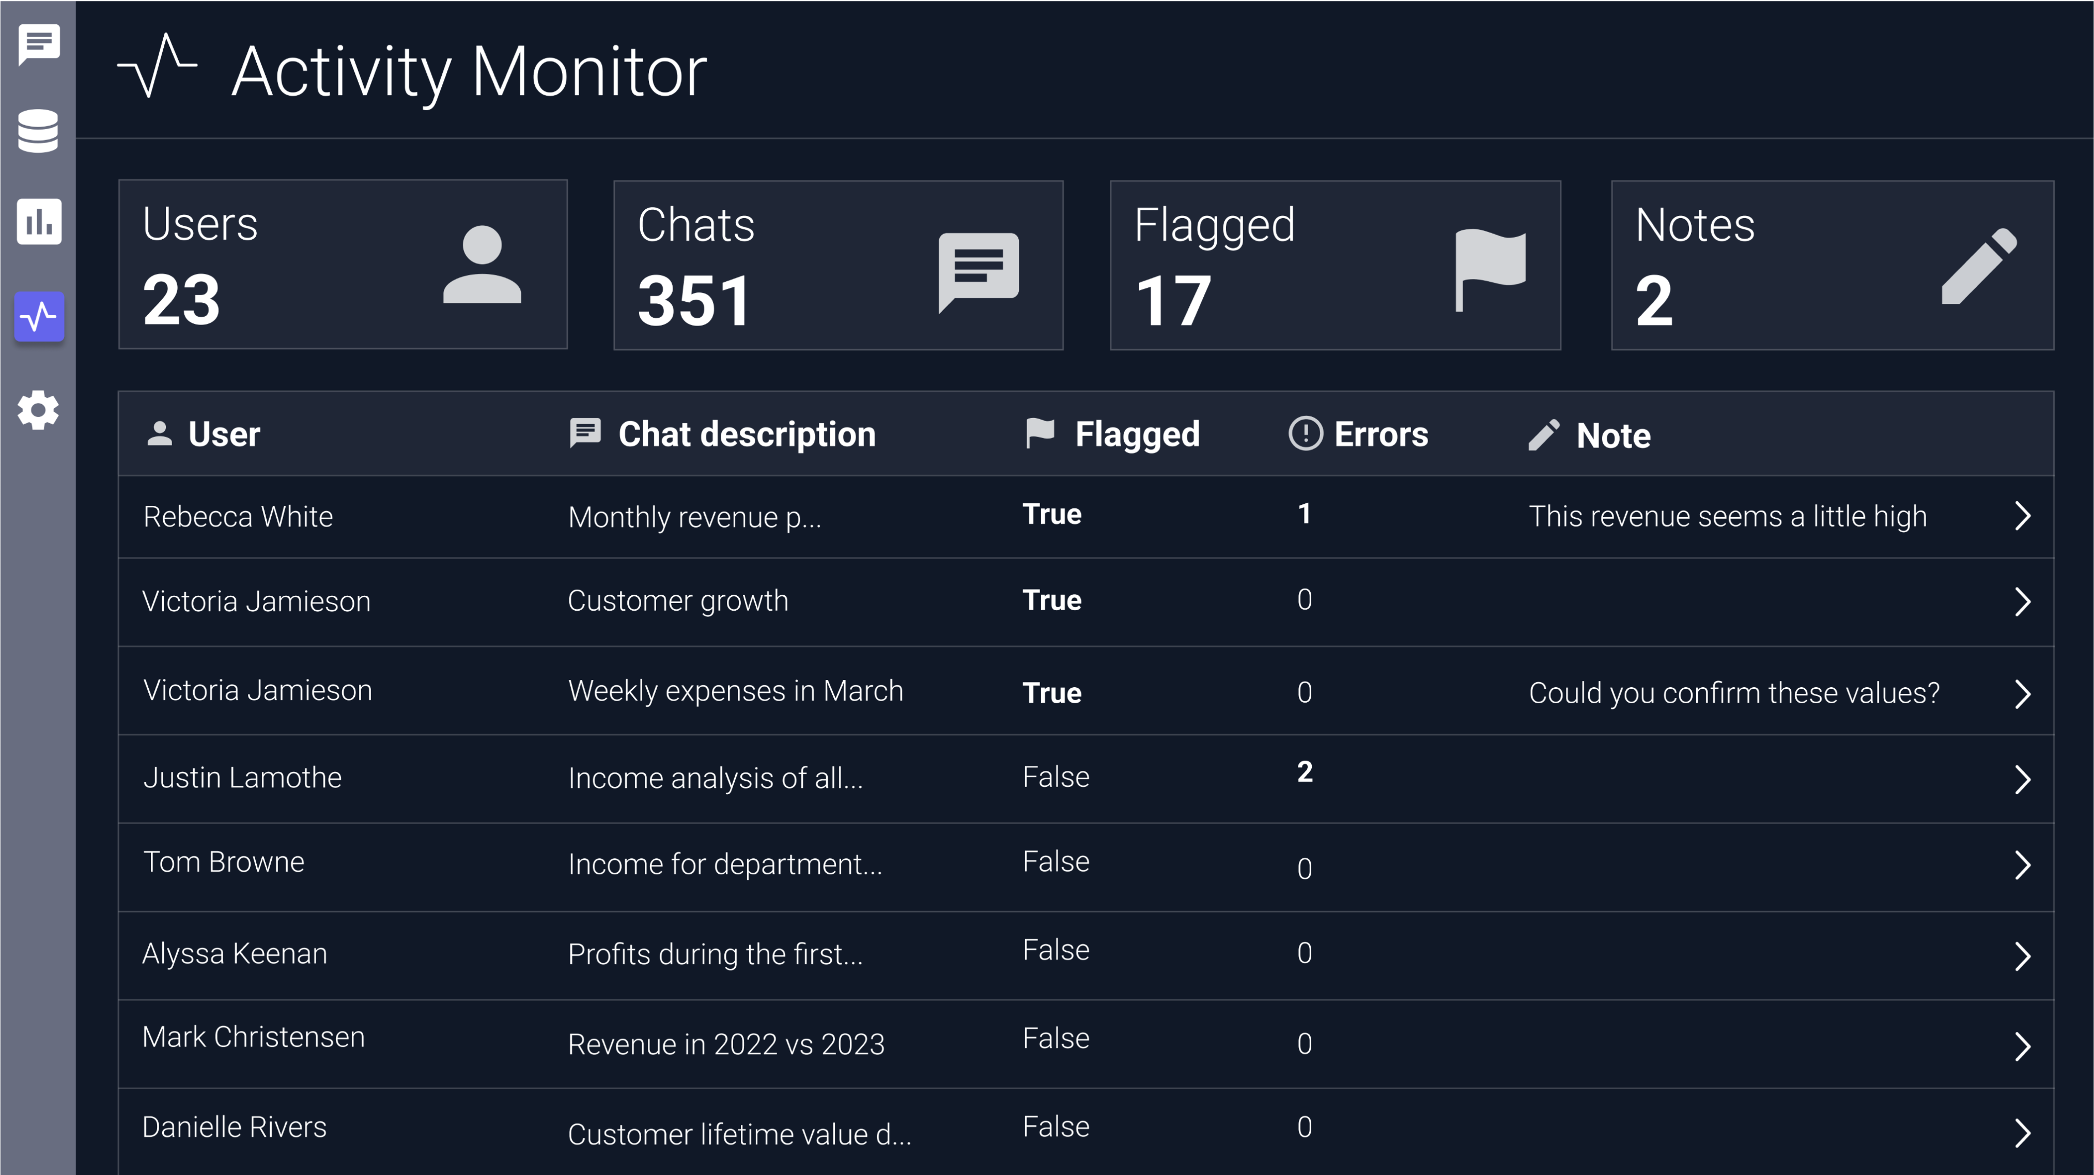
Task: Click 'Customer lifetime value d...' description
Action: click(x=740, y=1134)
